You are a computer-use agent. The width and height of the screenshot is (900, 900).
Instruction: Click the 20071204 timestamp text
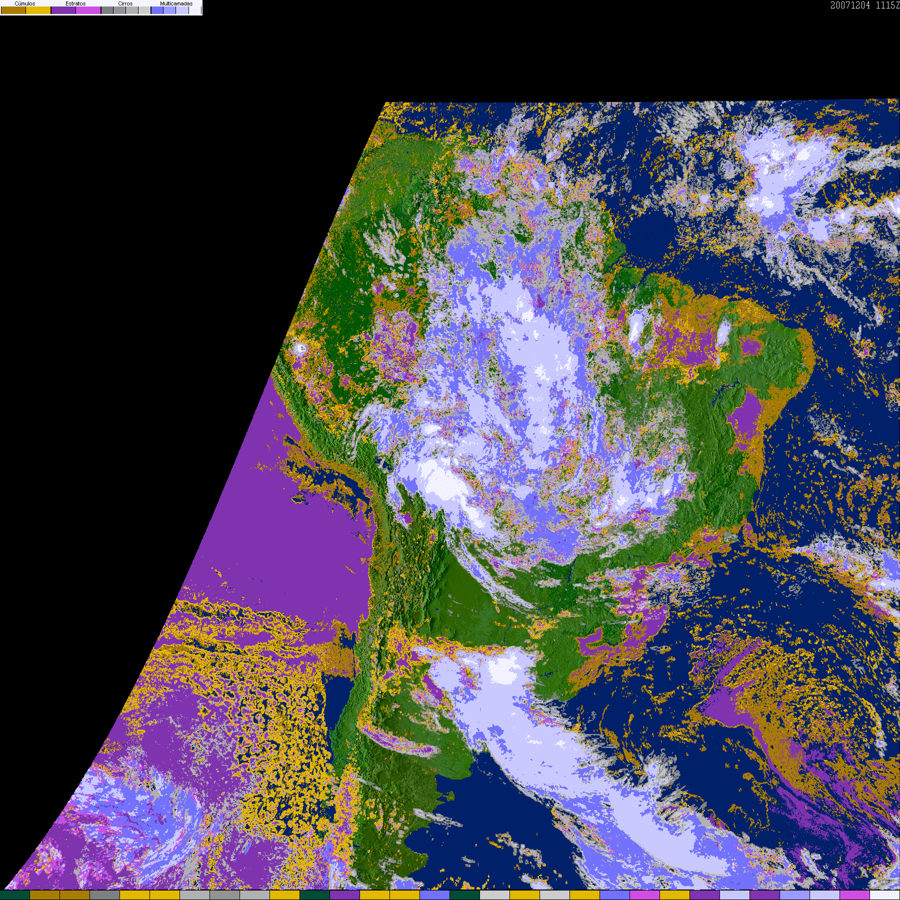[x=850, y=5]
